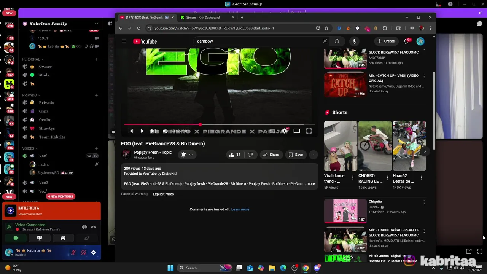This screenshot has width=487, height=274.
Task: Open the player settings gear
Action: coord(285,131)
